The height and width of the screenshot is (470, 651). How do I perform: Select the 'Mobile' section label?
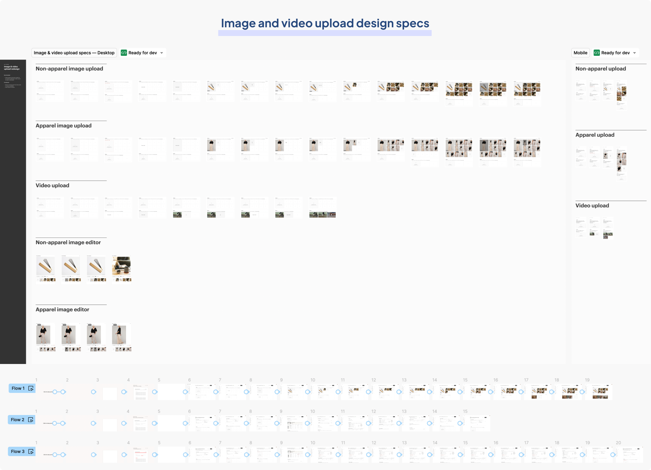[580, 53]
